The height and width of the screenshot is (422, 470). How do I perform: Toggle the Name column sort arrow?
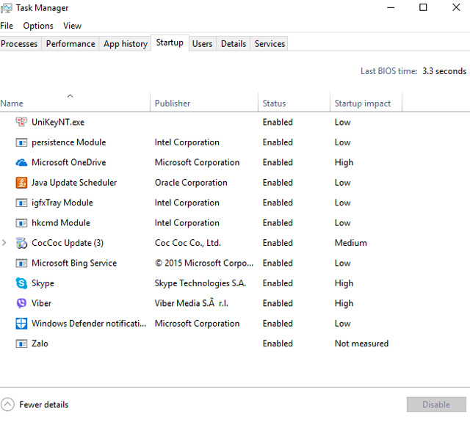70,96
